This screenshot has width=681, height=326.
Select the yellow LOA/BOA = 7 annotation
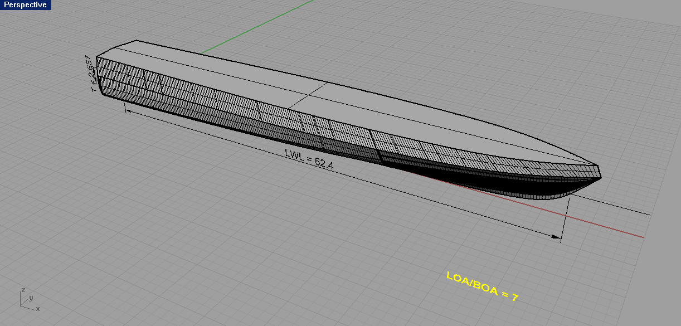click(483, 286)
